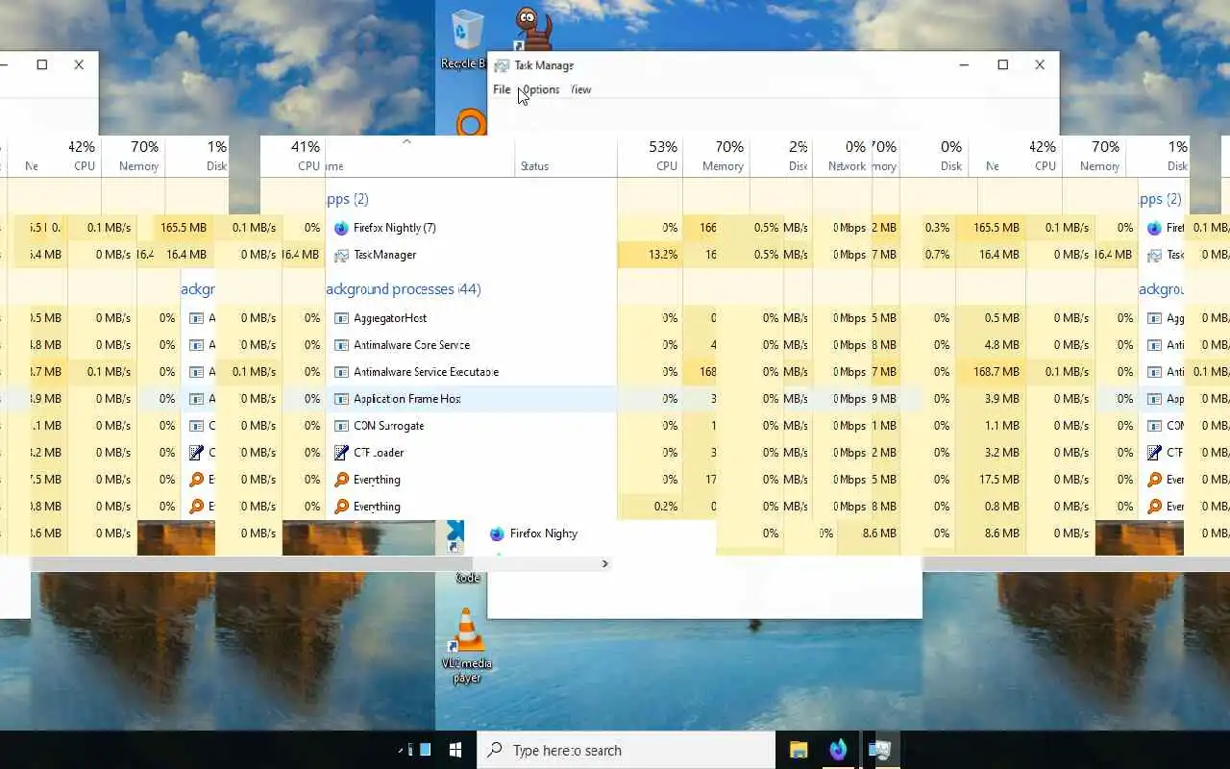The width and height of the screenshot is (1230, 769).
Task: Click the magnifier icon of Everything using 0.2% CPU
Action: click(x=341, y=507)
